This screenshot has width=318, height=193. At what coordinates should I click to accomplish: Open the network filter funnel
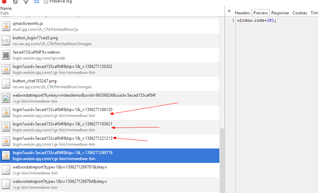point(26,2)
